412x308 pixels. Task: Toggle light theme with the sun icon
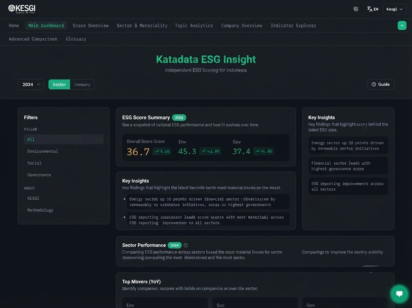[x=356, y=9]
